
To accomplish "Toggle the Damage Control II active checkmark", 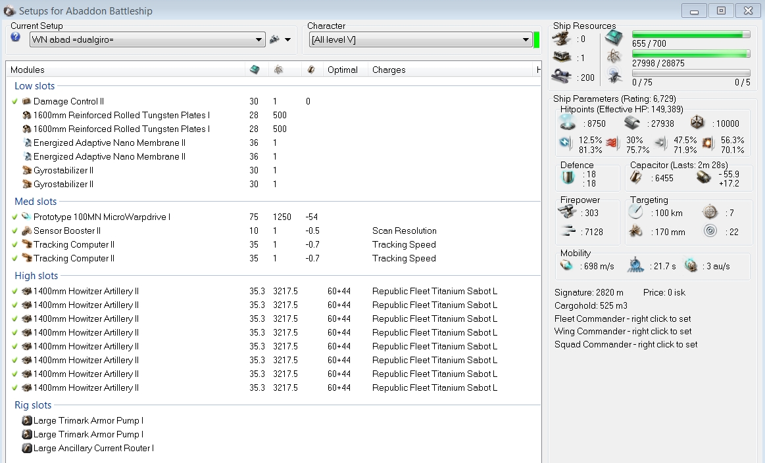I will (14, 101).
